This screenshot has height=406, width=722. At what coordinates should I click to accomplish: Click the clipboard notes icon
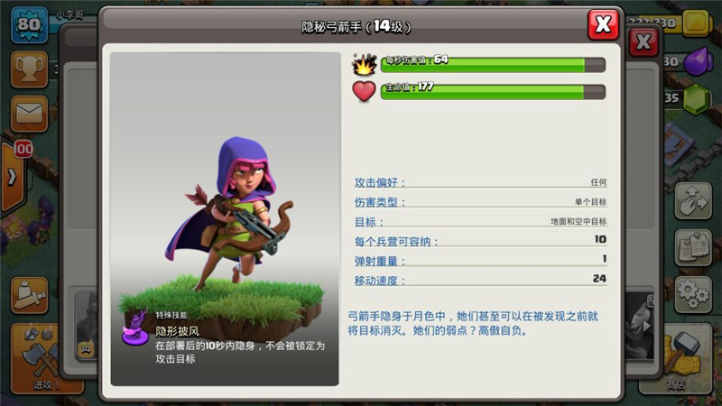click(x=693, y=247)
